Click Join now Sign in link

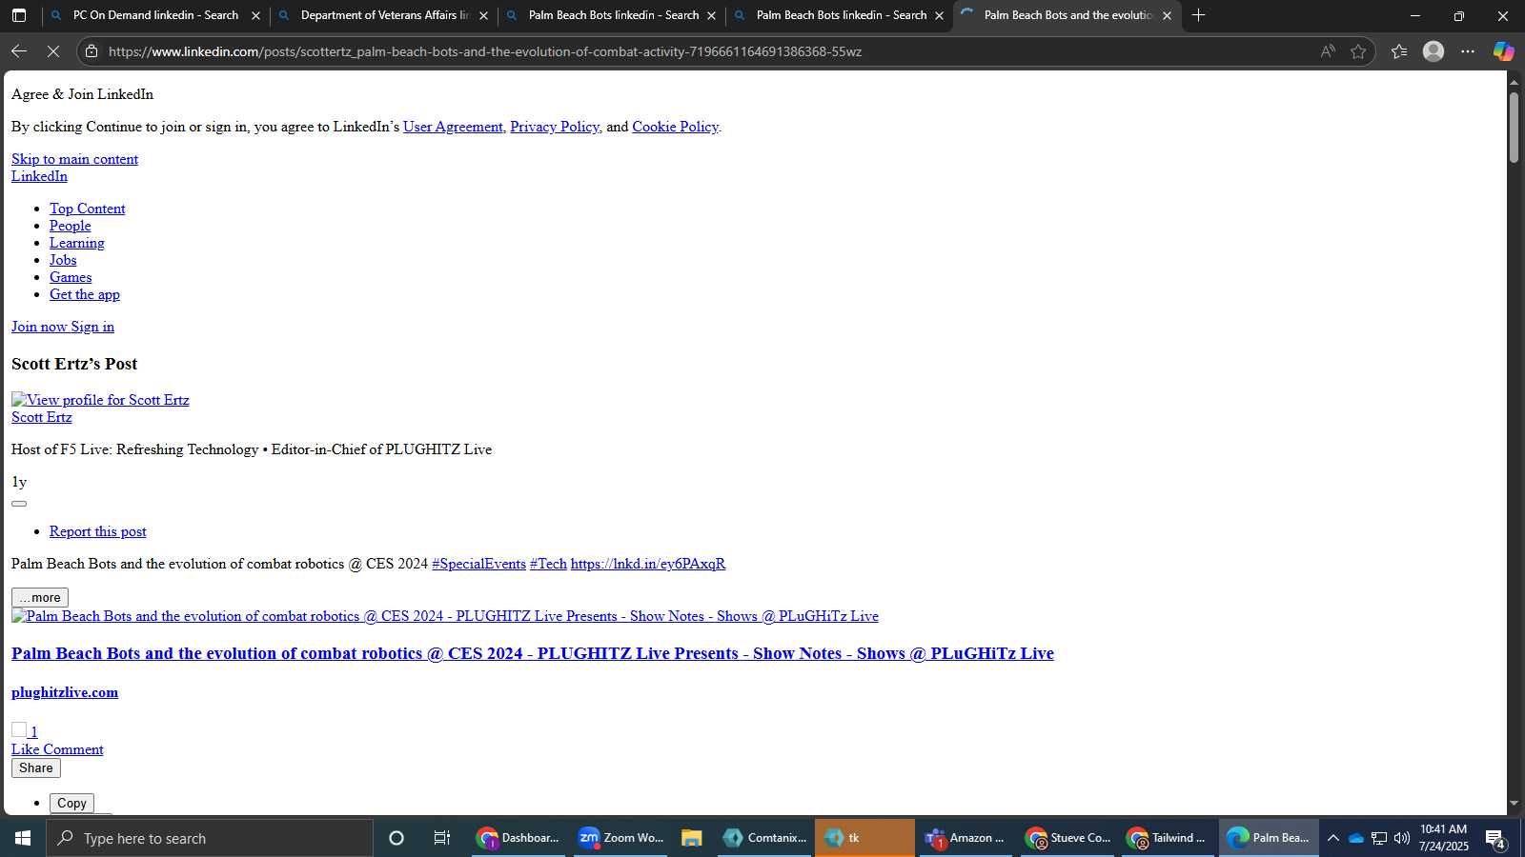pyautogui.click(x=63, y=327)
